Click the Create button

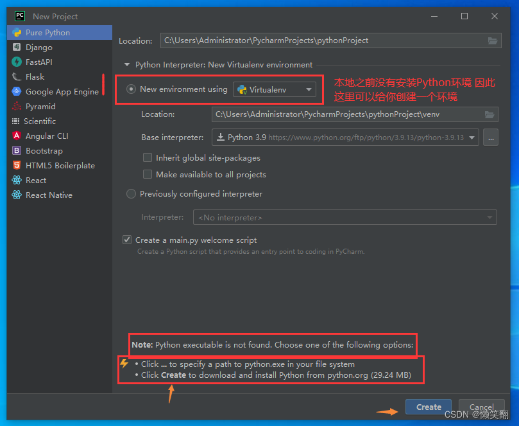pyautogui.click(x=429, y=407)
